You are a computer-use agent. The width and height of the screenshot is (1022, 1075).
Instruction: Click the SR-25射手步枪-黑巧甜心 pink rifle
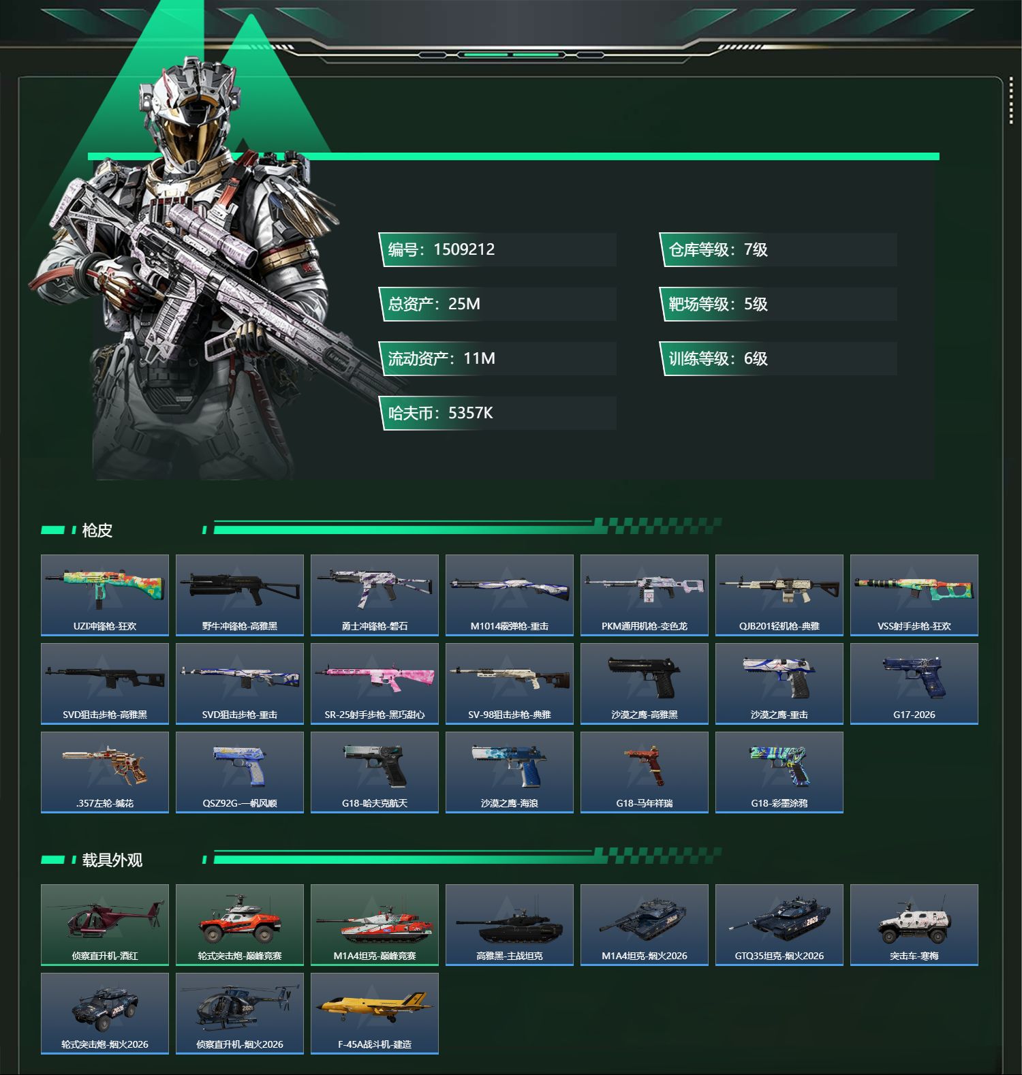(x=375, y=684)
